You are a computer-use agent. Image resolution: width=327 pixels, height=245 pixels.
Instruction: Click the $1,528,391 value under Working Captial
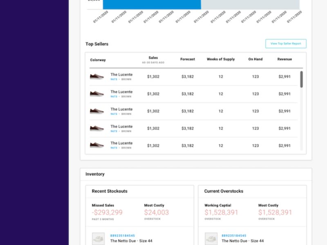pyautogui.click(x=221, y=212)
